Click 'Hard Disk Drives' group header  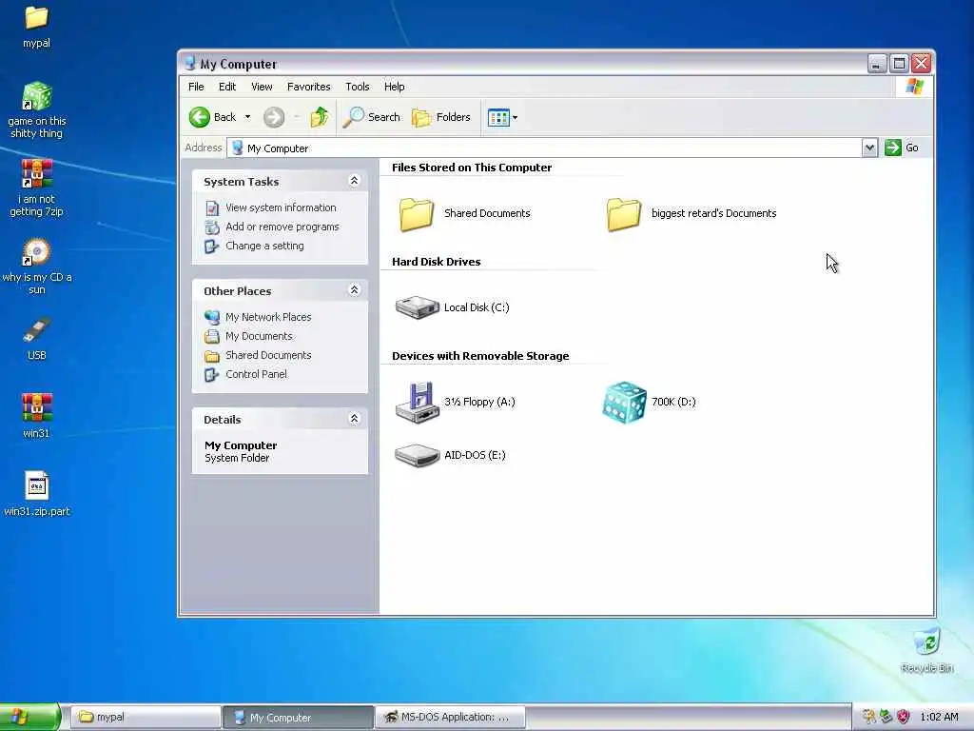point(436,262)
